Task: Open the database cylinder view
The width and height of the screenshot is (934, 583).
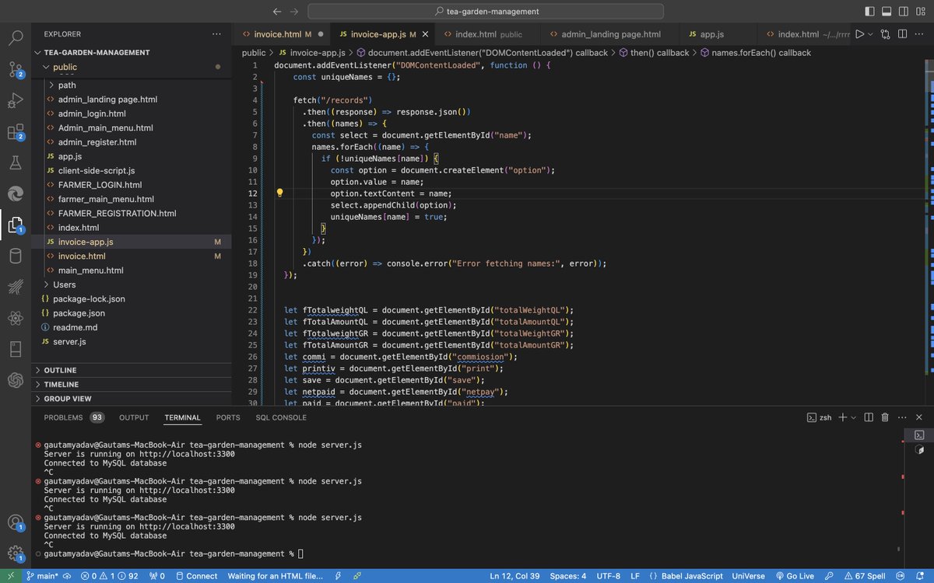Action: point(16,256)
